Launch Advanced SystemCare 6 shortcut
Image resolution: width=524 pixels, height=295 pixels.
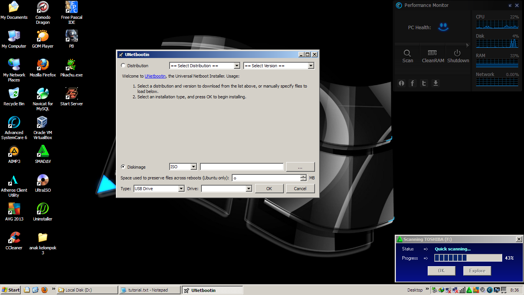point(14,128)
